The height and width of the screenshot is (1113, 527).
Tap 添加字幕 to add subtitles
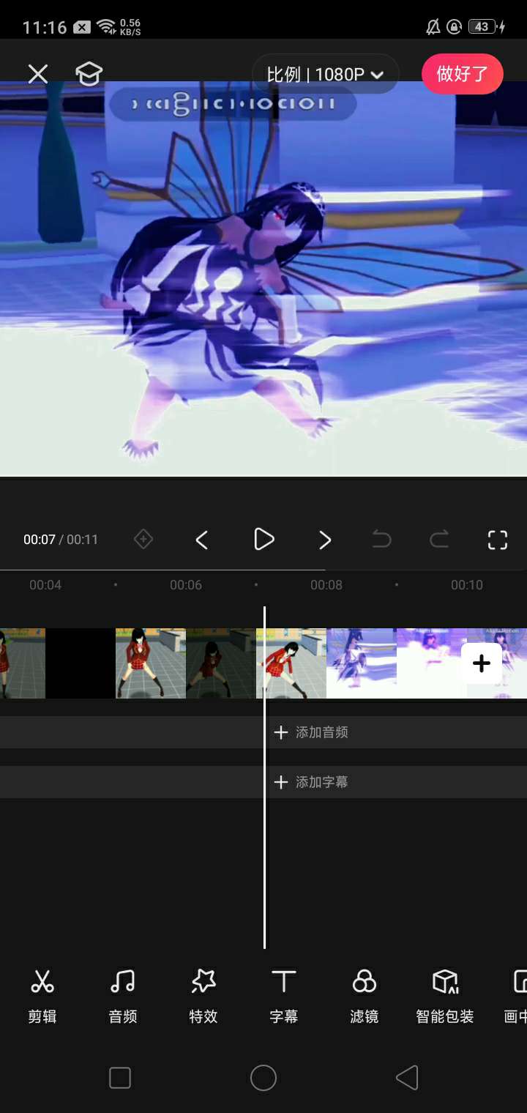311,782
